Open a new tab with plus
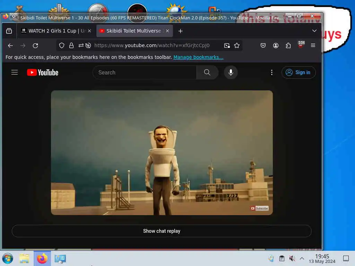Viewport: 355px width, 266px height. [x=180, y=31]
